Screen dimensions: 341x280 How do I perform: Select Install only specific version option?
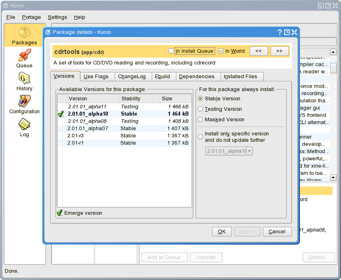[200, 137]
